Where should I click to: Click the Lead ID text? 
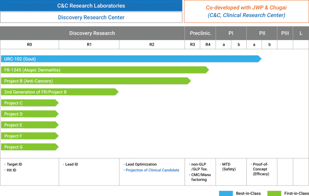tap(72, 164)
